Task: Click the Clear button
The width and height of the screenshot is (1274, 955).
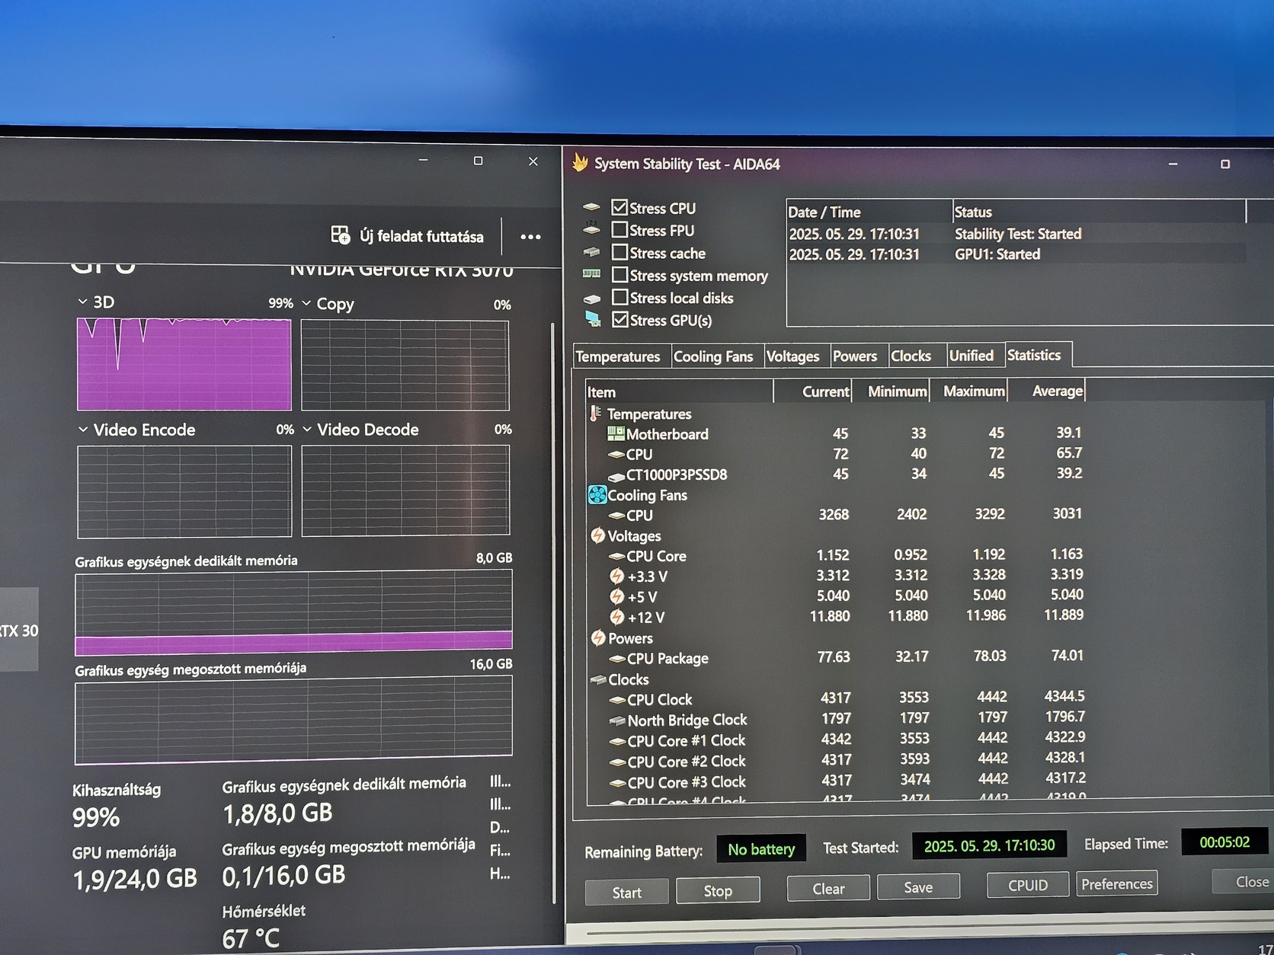Action: point(828,889)
